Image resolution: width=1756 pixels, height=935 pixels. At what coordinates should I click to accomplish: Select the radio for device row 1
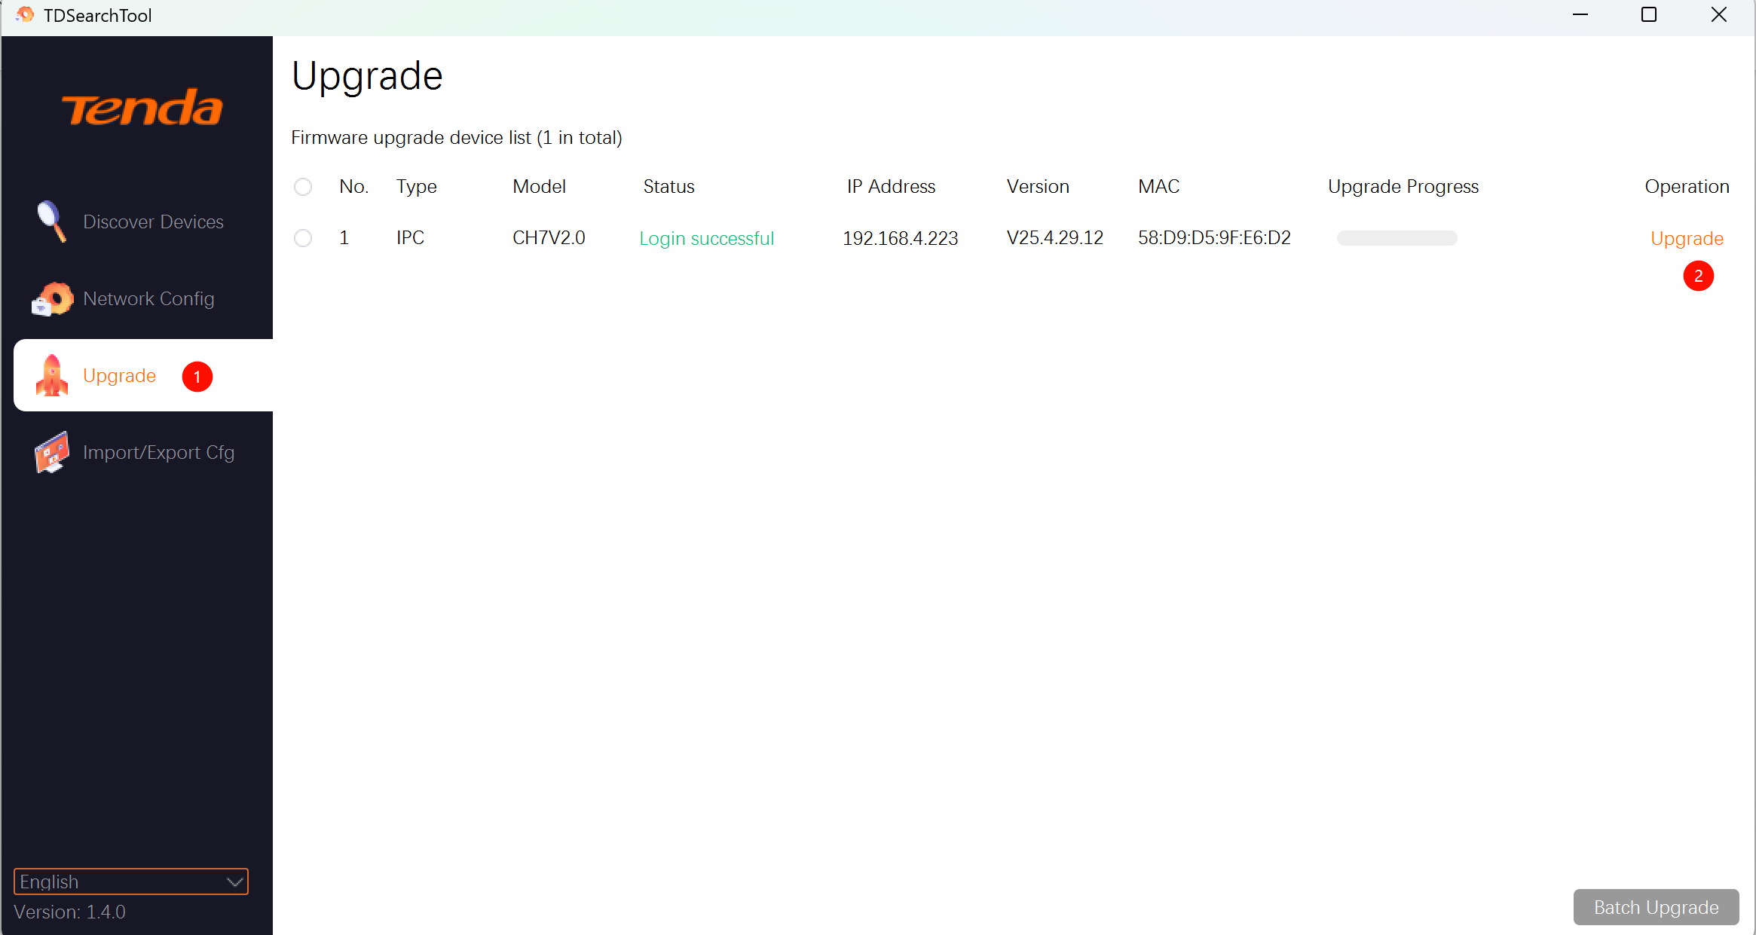(x=303, y=238)
